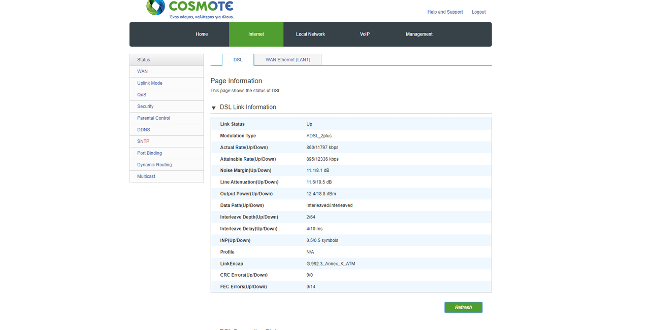This screenshot has height=330, width=650.
Task: Click FEC Errors value '0/14'
Action: (x=311, y=287)
